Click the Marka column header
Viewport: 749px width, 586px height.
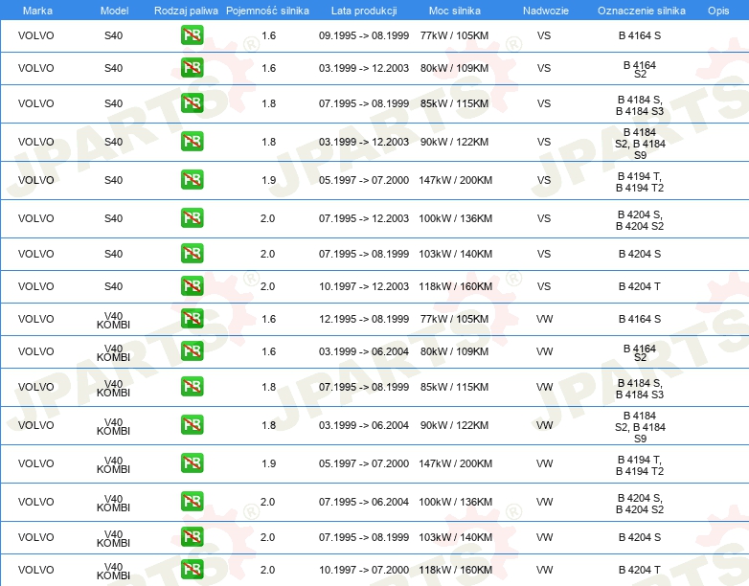(37, 11)
